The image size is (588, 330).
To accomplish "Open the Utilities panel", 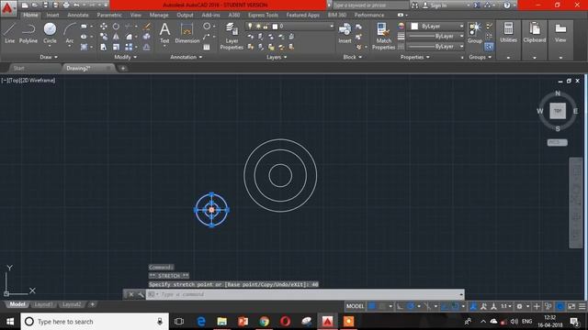I will pos(508,33).
